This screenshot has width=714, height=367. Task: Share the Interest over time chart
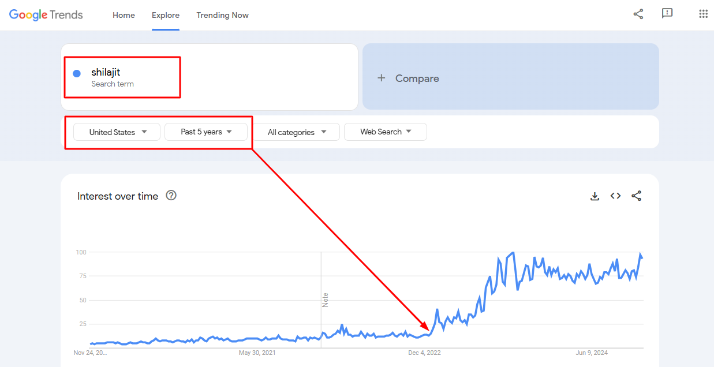coord(636,196)
